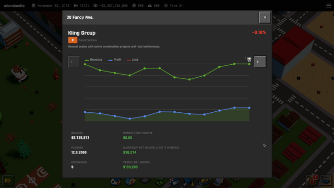This screenshot has width=334, height=188.
Task: Open the map layers icon
Action: 326,181
